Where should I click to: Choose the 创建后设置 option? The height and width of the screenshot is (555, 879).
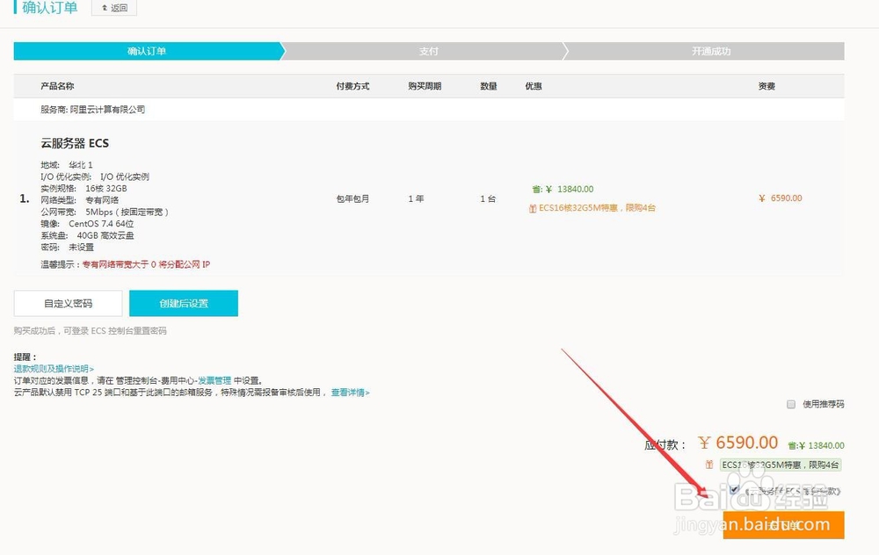click(184, 303)
